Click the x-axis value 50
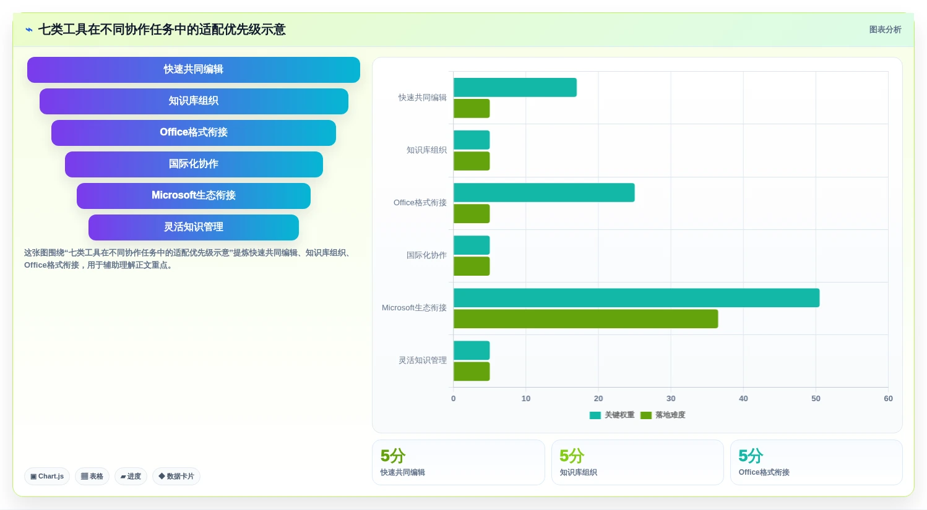927x510 pixels. coord(816,399)
